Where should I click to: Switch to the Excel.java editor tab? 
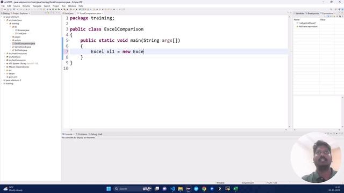coord(68,13)
